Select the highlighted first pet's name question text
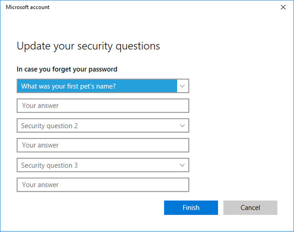294x232 pixels. click(69, 86)
